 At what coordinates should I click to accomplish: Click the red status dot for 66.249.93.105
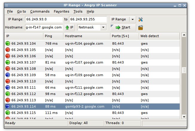[x=8, y=50]
